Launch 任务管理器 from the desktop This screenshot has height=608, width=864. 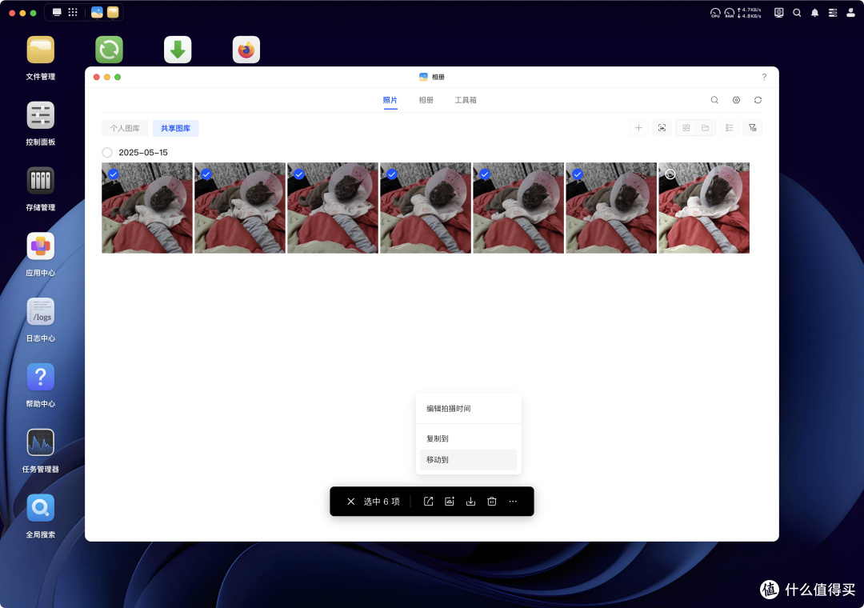click(40, 442)
